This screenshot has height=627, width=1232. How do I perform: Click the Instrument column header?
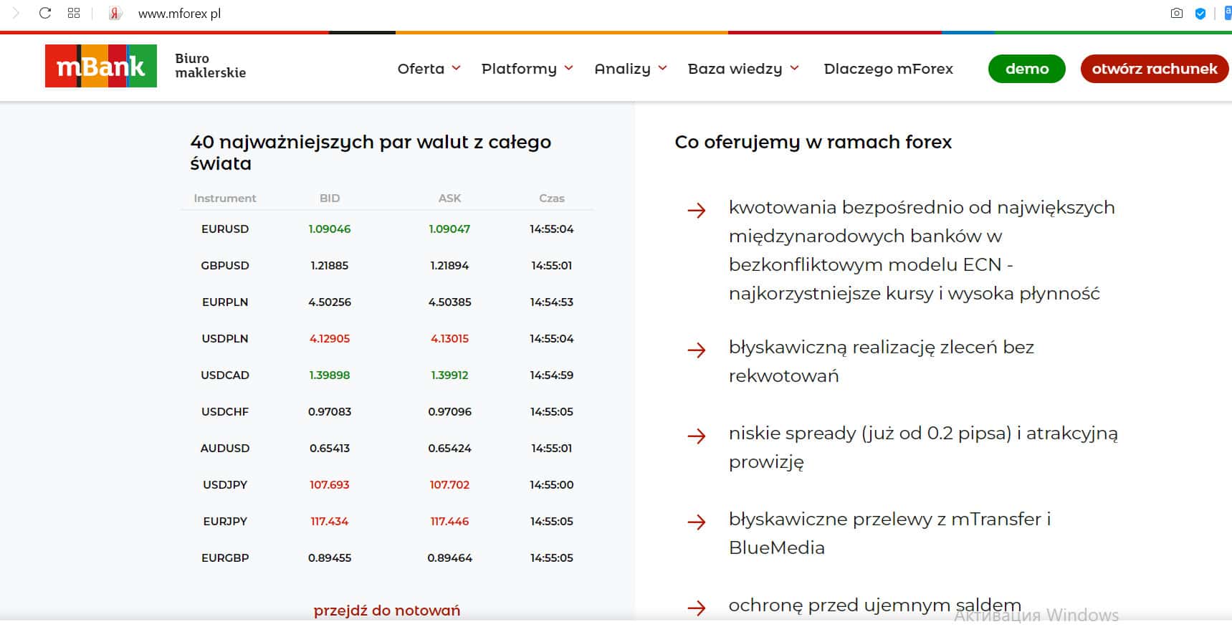tap(225, 198)
